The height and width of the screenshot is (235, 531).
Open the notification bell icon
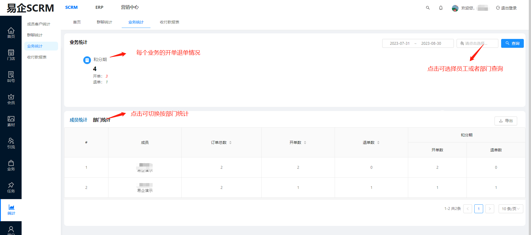click(x=441, y=8)
